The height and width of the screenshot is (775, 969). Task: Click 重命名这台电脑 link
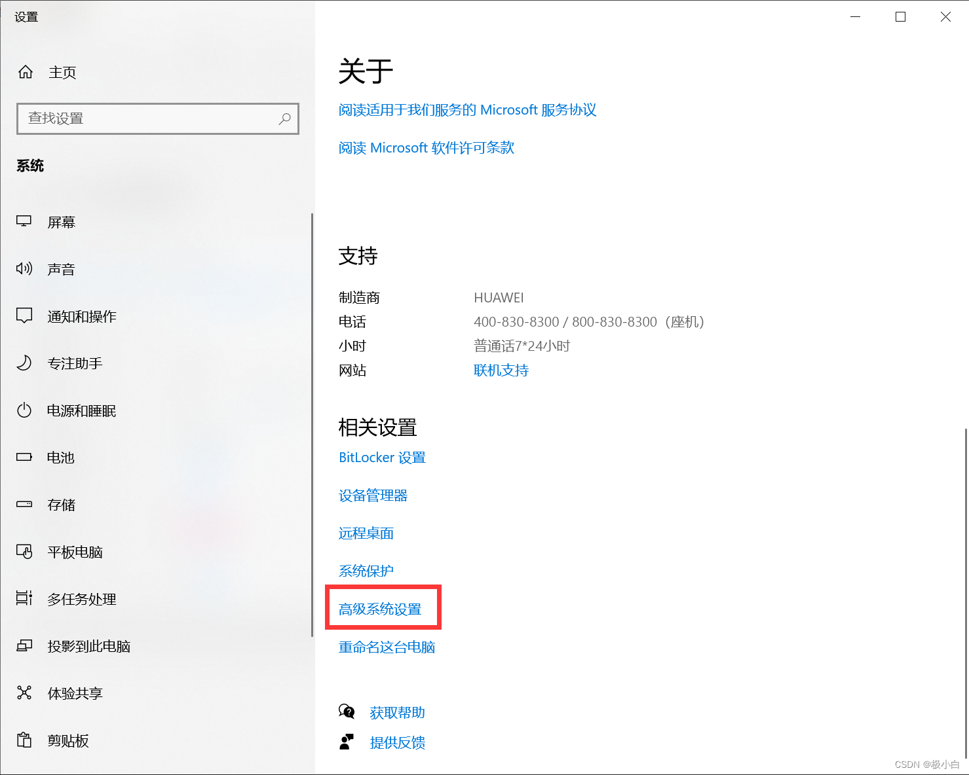coord(387,647)
